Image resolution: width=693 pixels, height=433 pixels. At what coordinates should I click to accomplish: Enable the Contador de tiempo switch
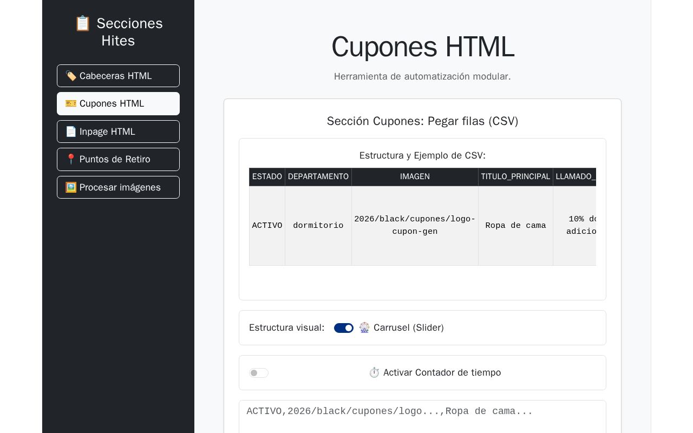tap(259, 373)
